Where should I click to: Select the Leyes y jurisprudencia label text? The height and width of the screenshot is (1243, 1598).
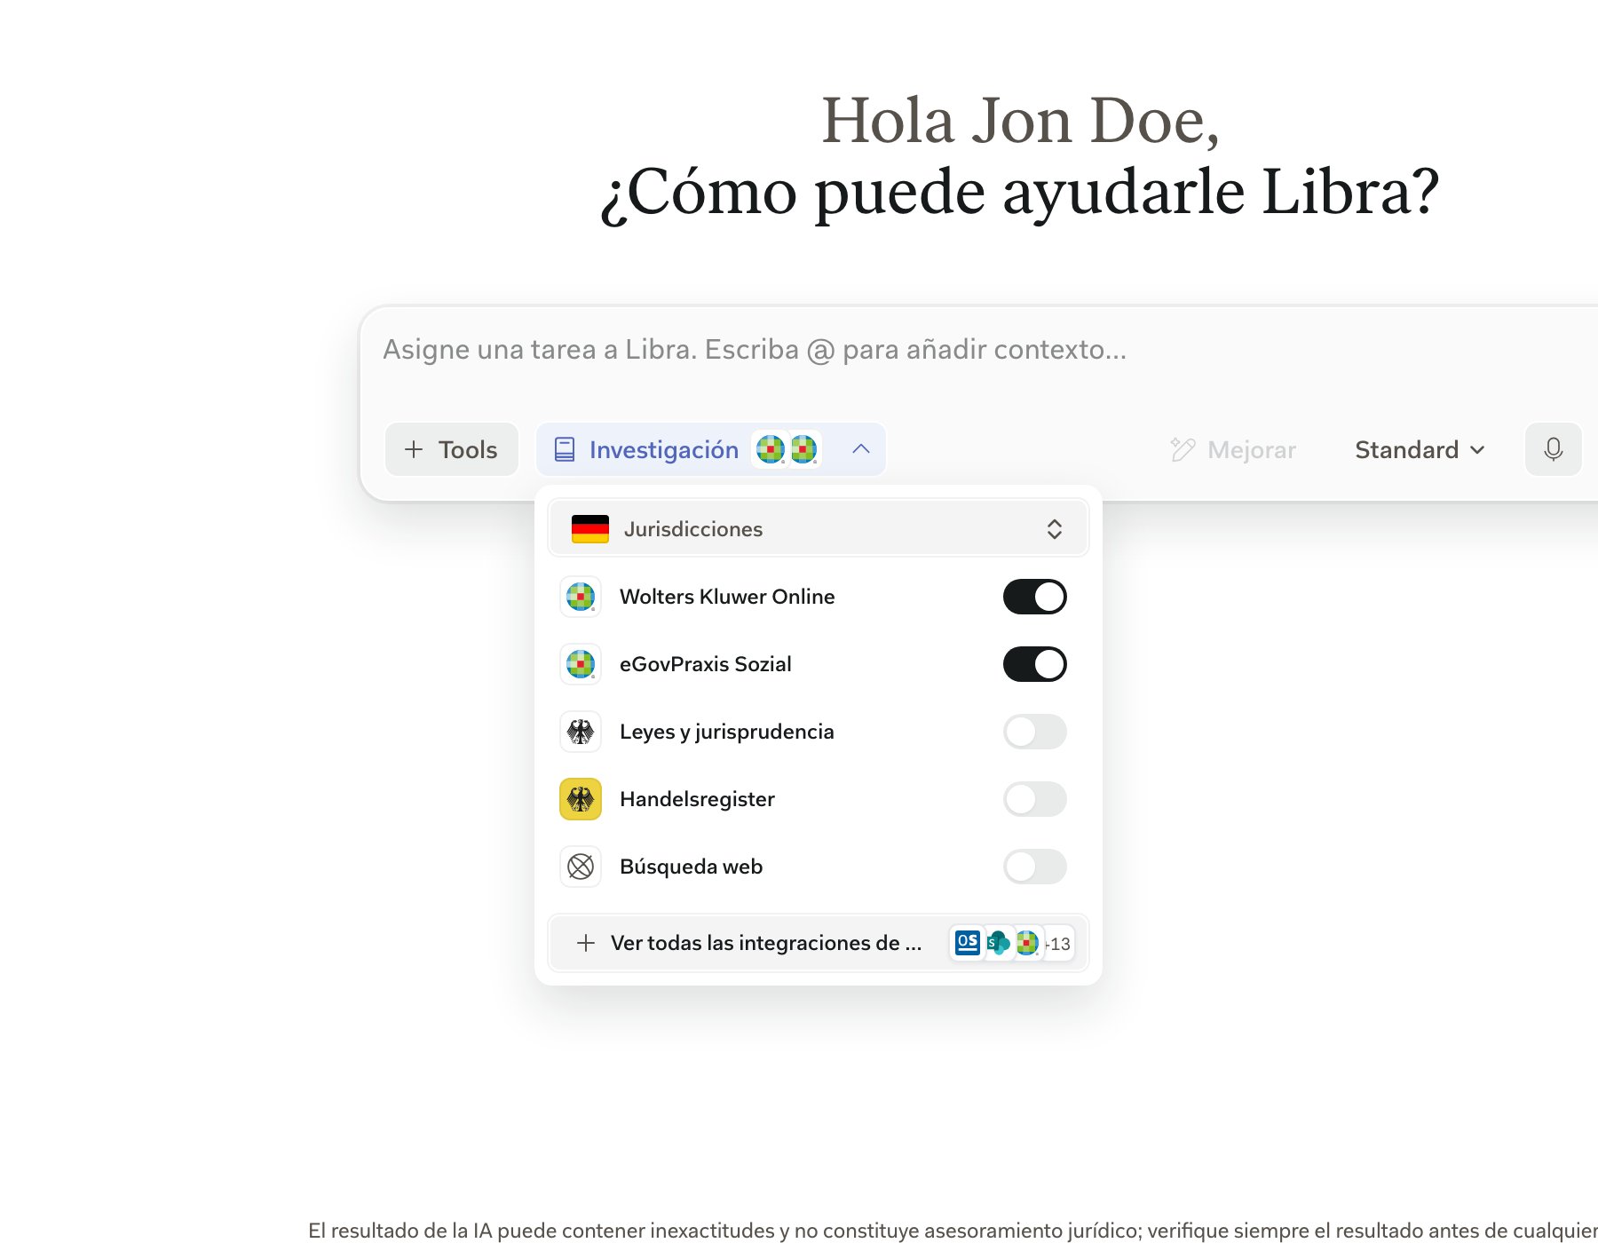[726, 732]
